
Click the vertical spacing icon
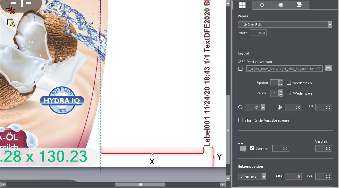281,107
